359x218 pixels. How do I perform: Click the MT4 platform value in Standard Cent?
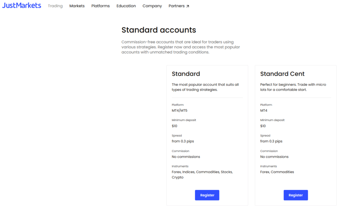(264, 110)
